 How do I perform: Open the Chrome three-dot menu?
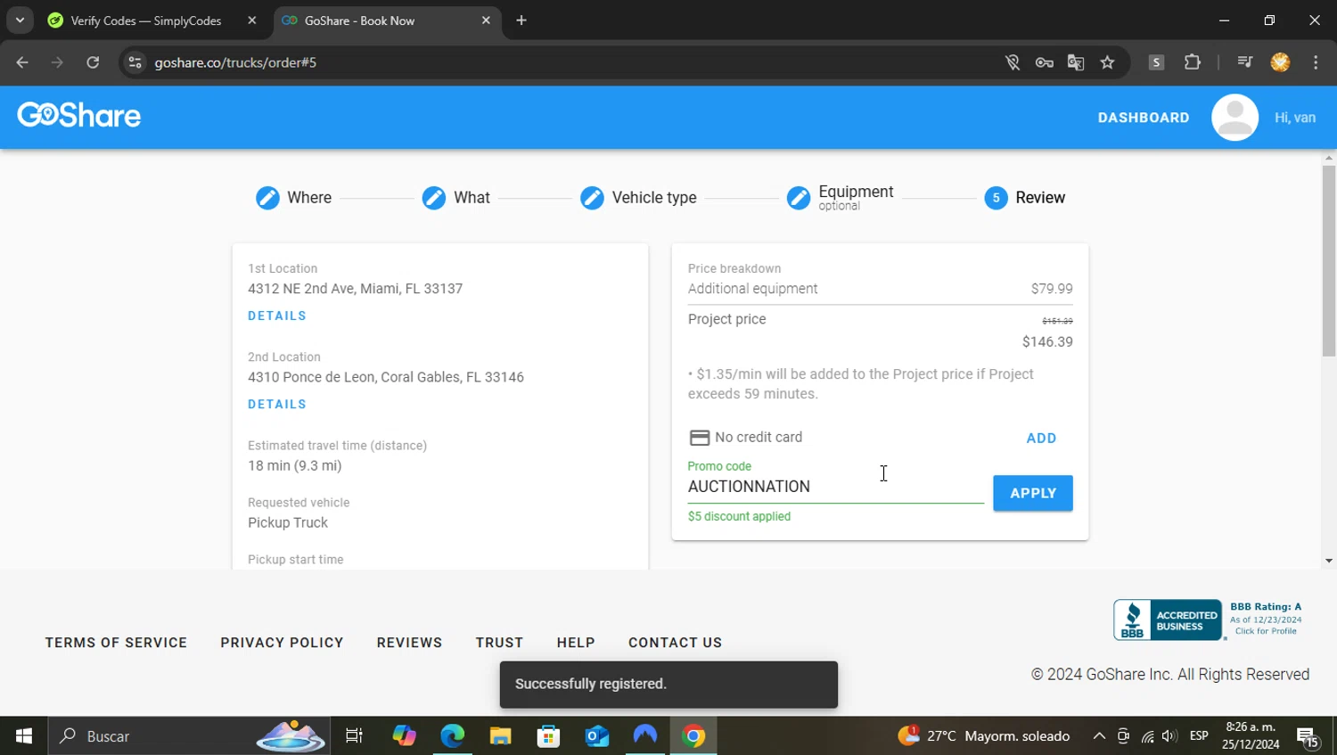1316,62
